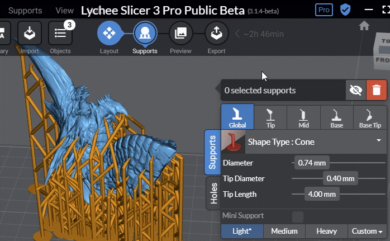390x241 pixels.
Task: Click the blue shield checkmark icon
Action: coord(345,10)
